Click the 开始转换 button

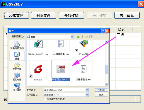coord(71,16)
